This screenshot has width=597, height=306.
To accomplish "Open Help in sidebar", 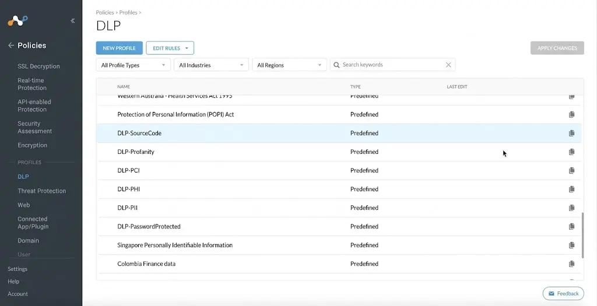I will 13,282.
